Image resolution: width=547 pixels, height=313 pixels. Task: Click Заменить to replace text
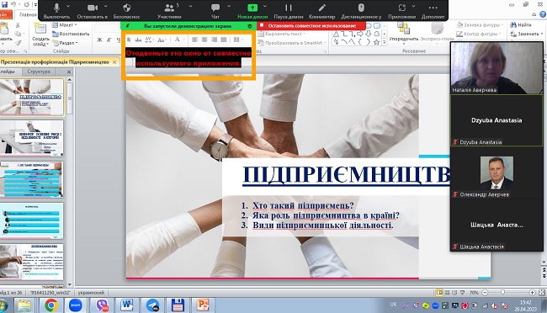click(x=527, y=34)
